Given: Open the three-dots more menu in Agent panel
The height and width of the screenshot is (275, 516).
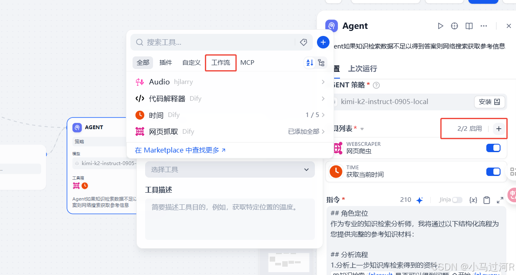Looking at the screenshot, I should 484,26.
